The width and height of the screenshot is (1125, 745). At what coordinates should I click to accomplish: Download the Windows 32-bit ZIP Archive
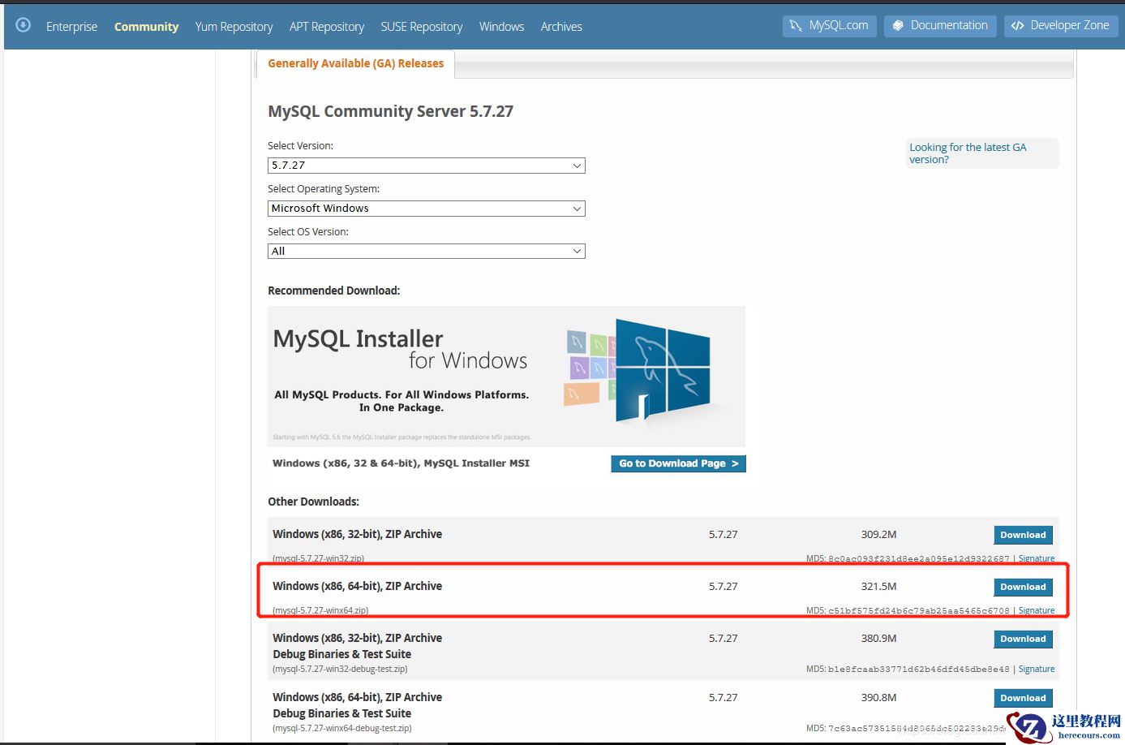click(x=1023, y=535)
